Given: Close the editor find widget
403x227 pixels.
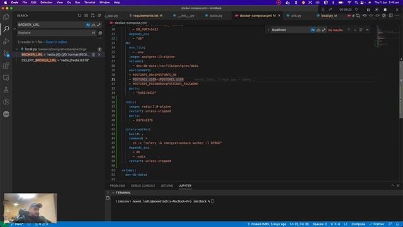Looking at the screenshot, I should 367,30.
